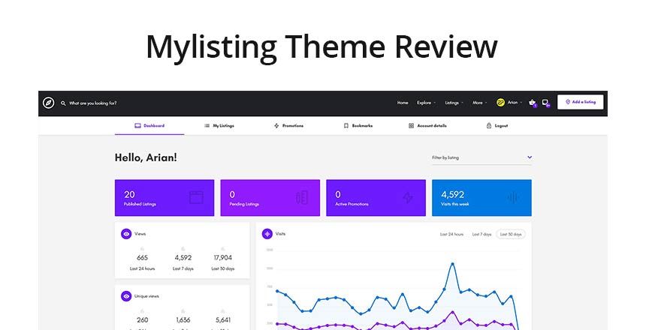The height and width of the screenshot is (330, 646).
Task: Click the Published Listings window icon
Action: (x=197, y=197)
